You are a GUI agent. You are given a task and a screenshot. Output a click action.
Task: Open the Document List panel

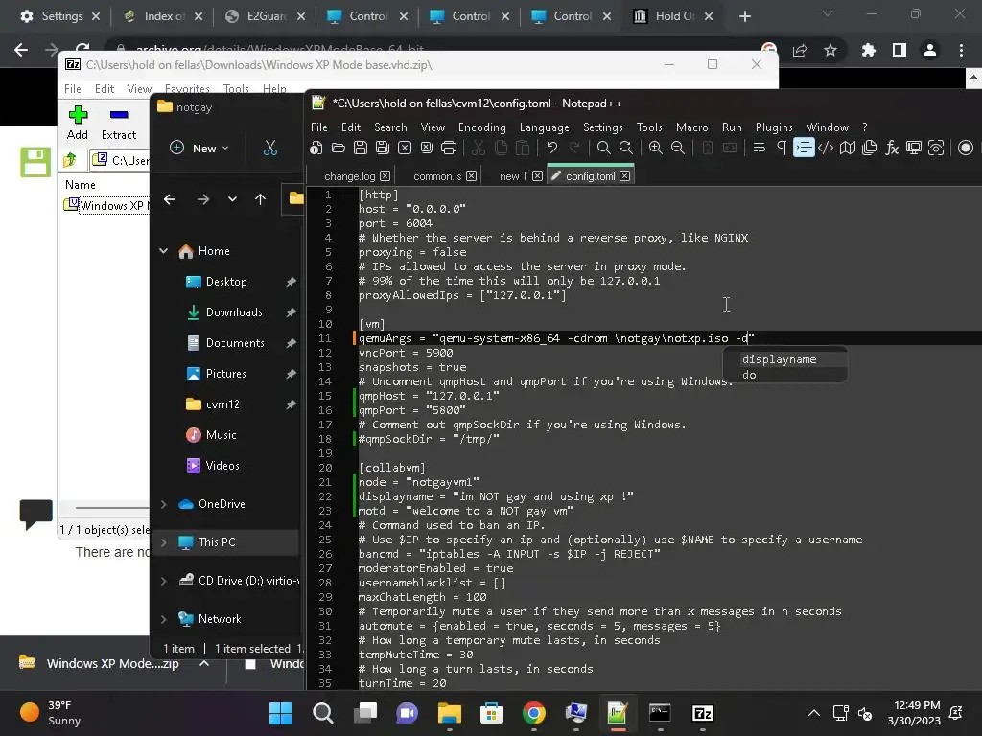pos(869,148)
